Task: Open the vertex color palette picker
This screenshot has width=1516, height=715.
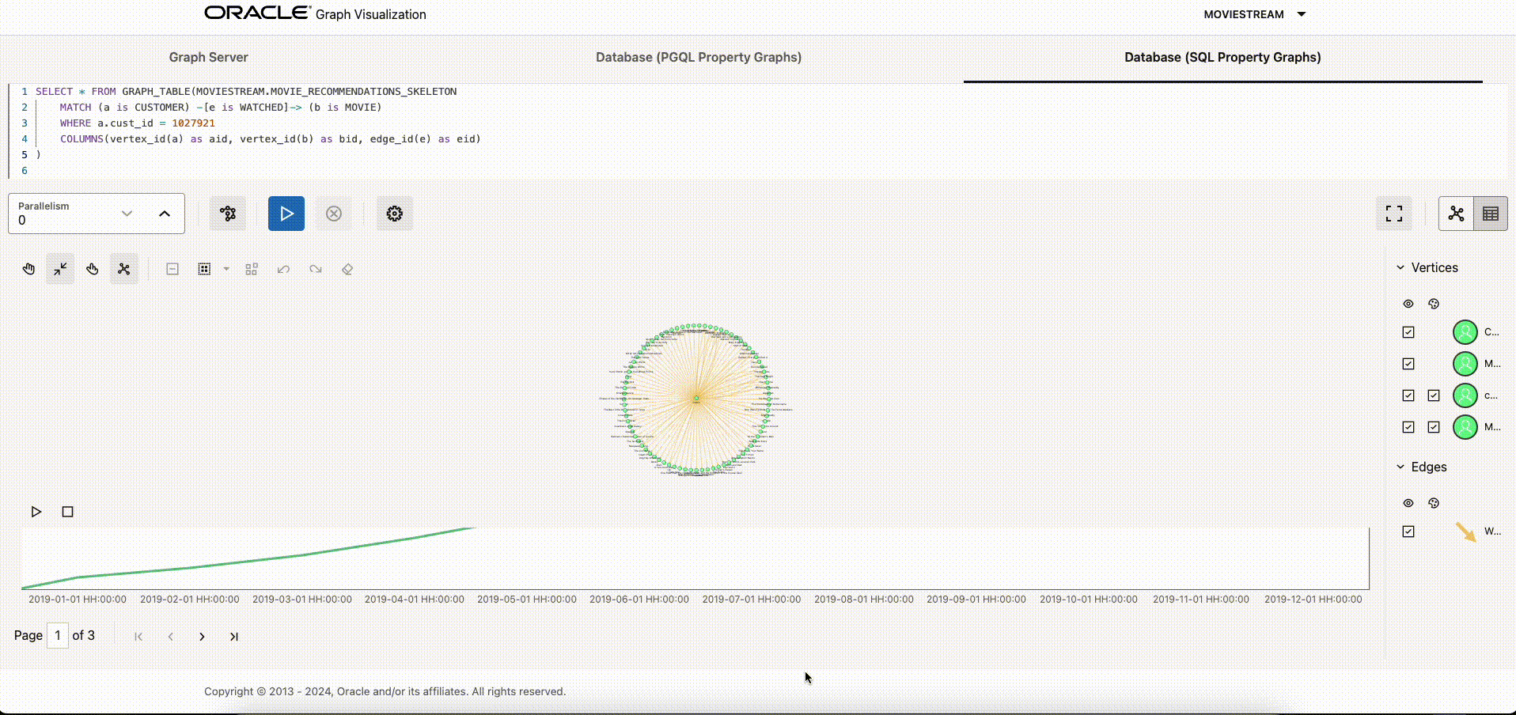Action: tap(1433, 304)
